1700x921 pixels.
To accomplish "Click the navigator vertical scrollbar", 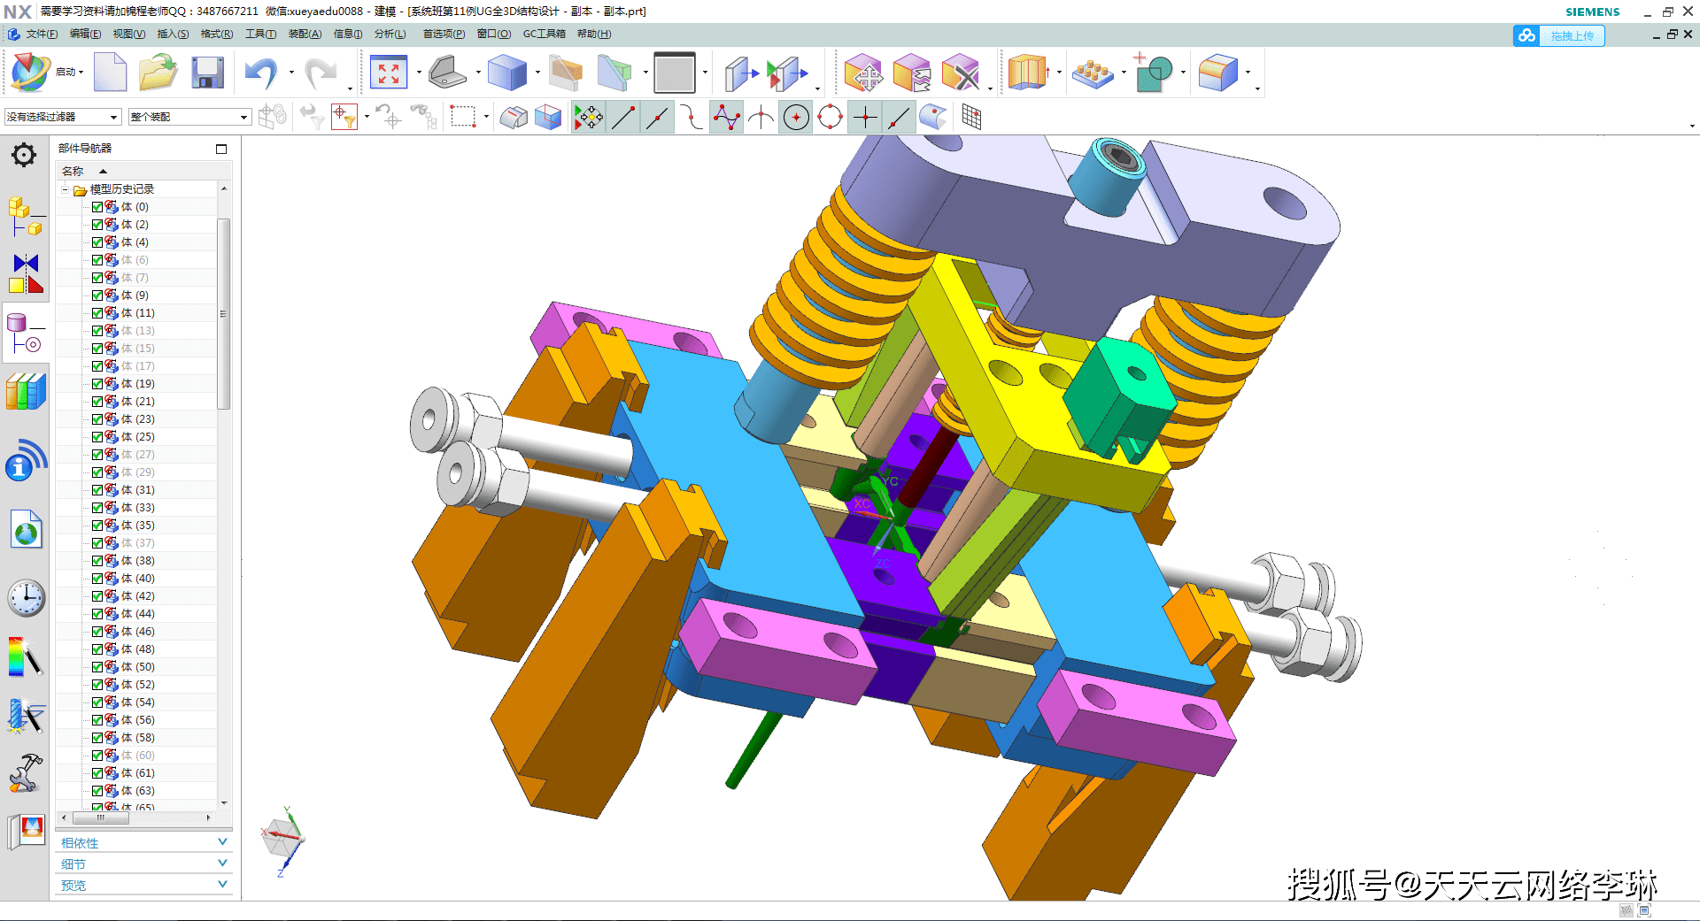I will [x=224, y=314].
